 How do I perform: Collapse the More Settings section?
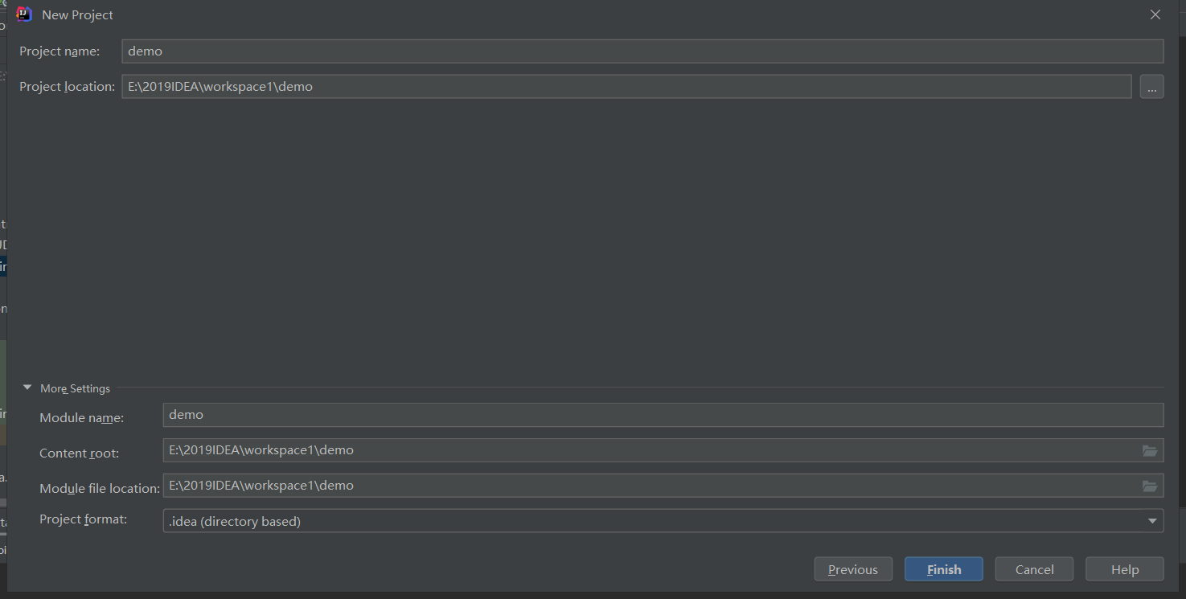pos(27,388)
